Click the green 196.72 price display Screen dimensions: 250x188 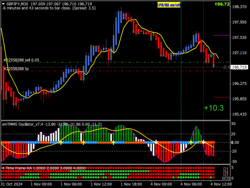pos(222,4)
